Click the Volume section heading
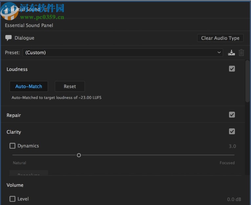 click(15, 185)
